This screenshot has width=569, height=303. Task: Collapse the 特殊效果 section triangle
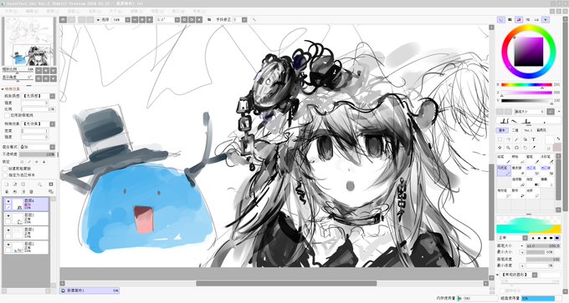tap(3, 88)
